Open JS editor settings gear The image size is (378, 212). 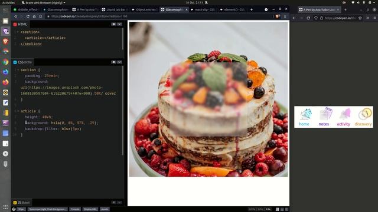pyautogui.click(x=114, y=203)
